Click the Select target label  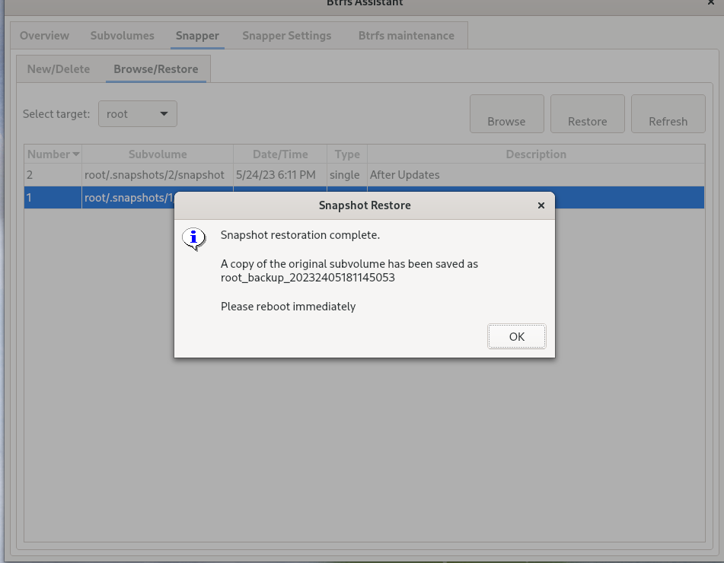[x=56, y=114]
